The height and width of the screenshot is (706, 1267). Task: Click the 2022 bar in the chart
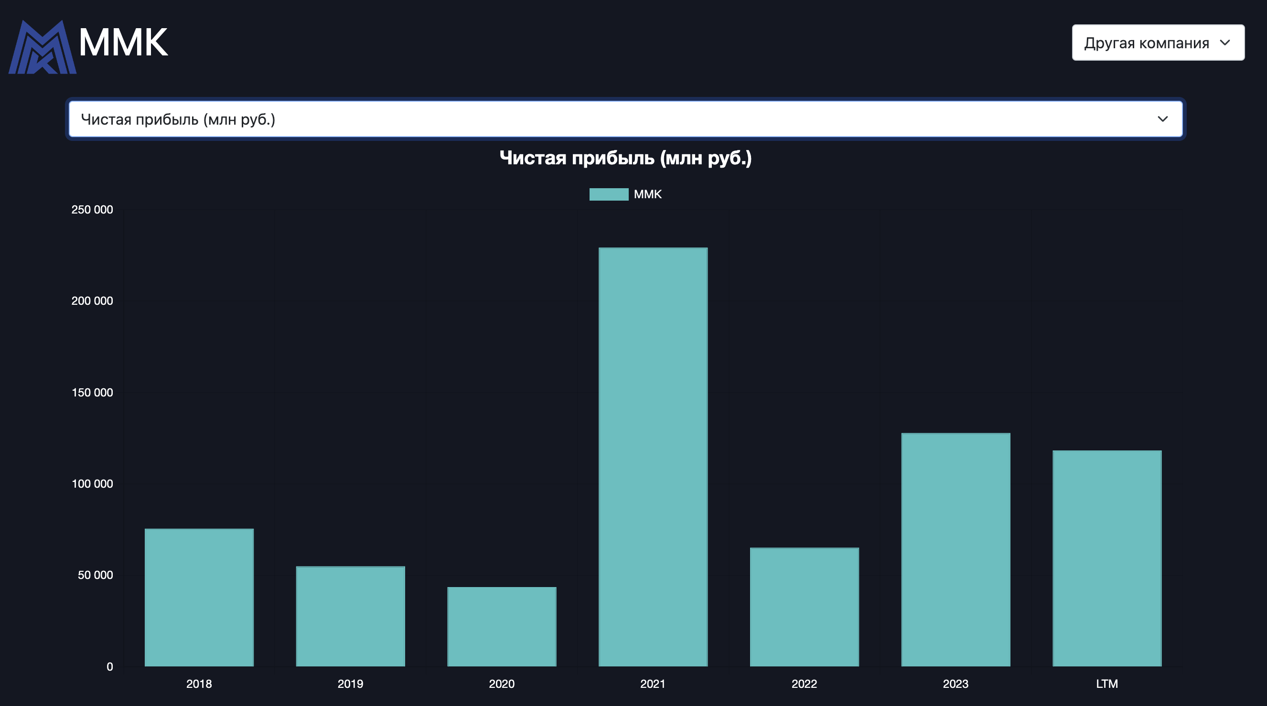coord(804,607)
